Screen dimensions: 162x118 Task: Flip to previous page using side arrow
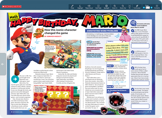point(3,64)
